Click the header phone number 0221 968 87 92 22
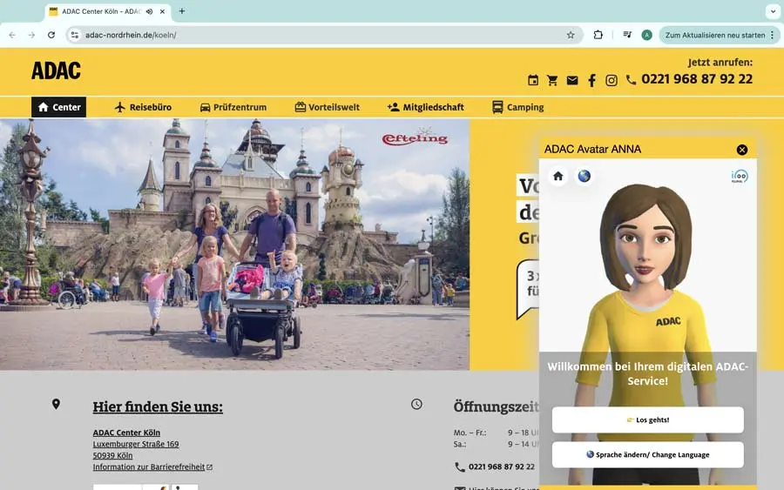 point(697,79)
